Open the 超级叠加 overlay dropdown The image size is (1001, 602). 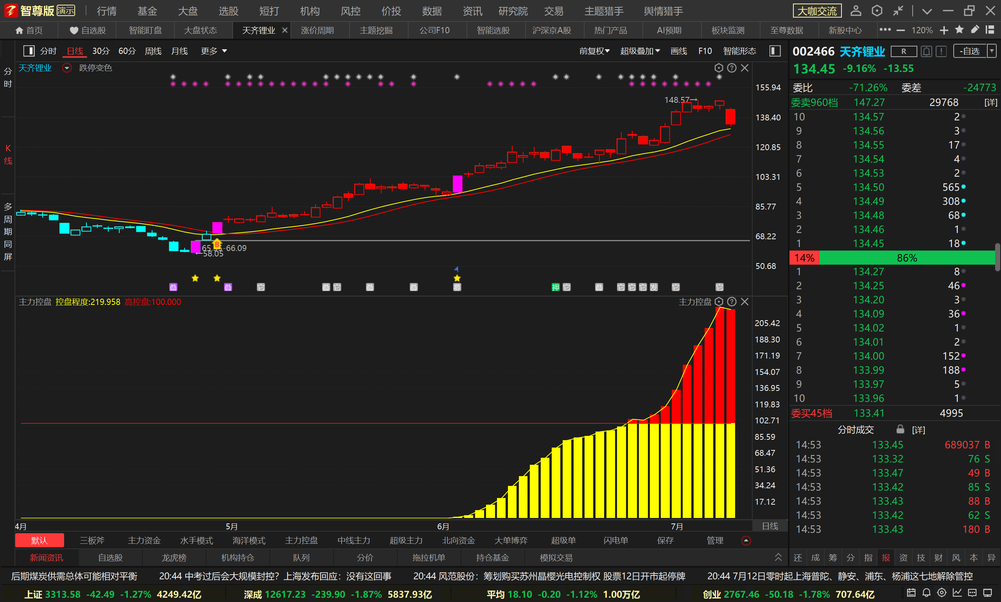[x=640, y=51]
